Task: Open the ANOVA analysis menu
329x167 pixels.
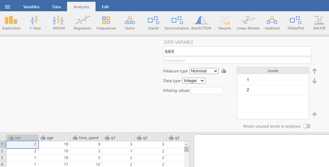Action: 59,23
